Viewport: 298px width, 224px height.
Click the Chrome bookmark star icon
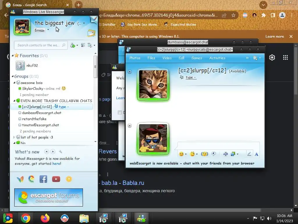click(x=233, y=15)
